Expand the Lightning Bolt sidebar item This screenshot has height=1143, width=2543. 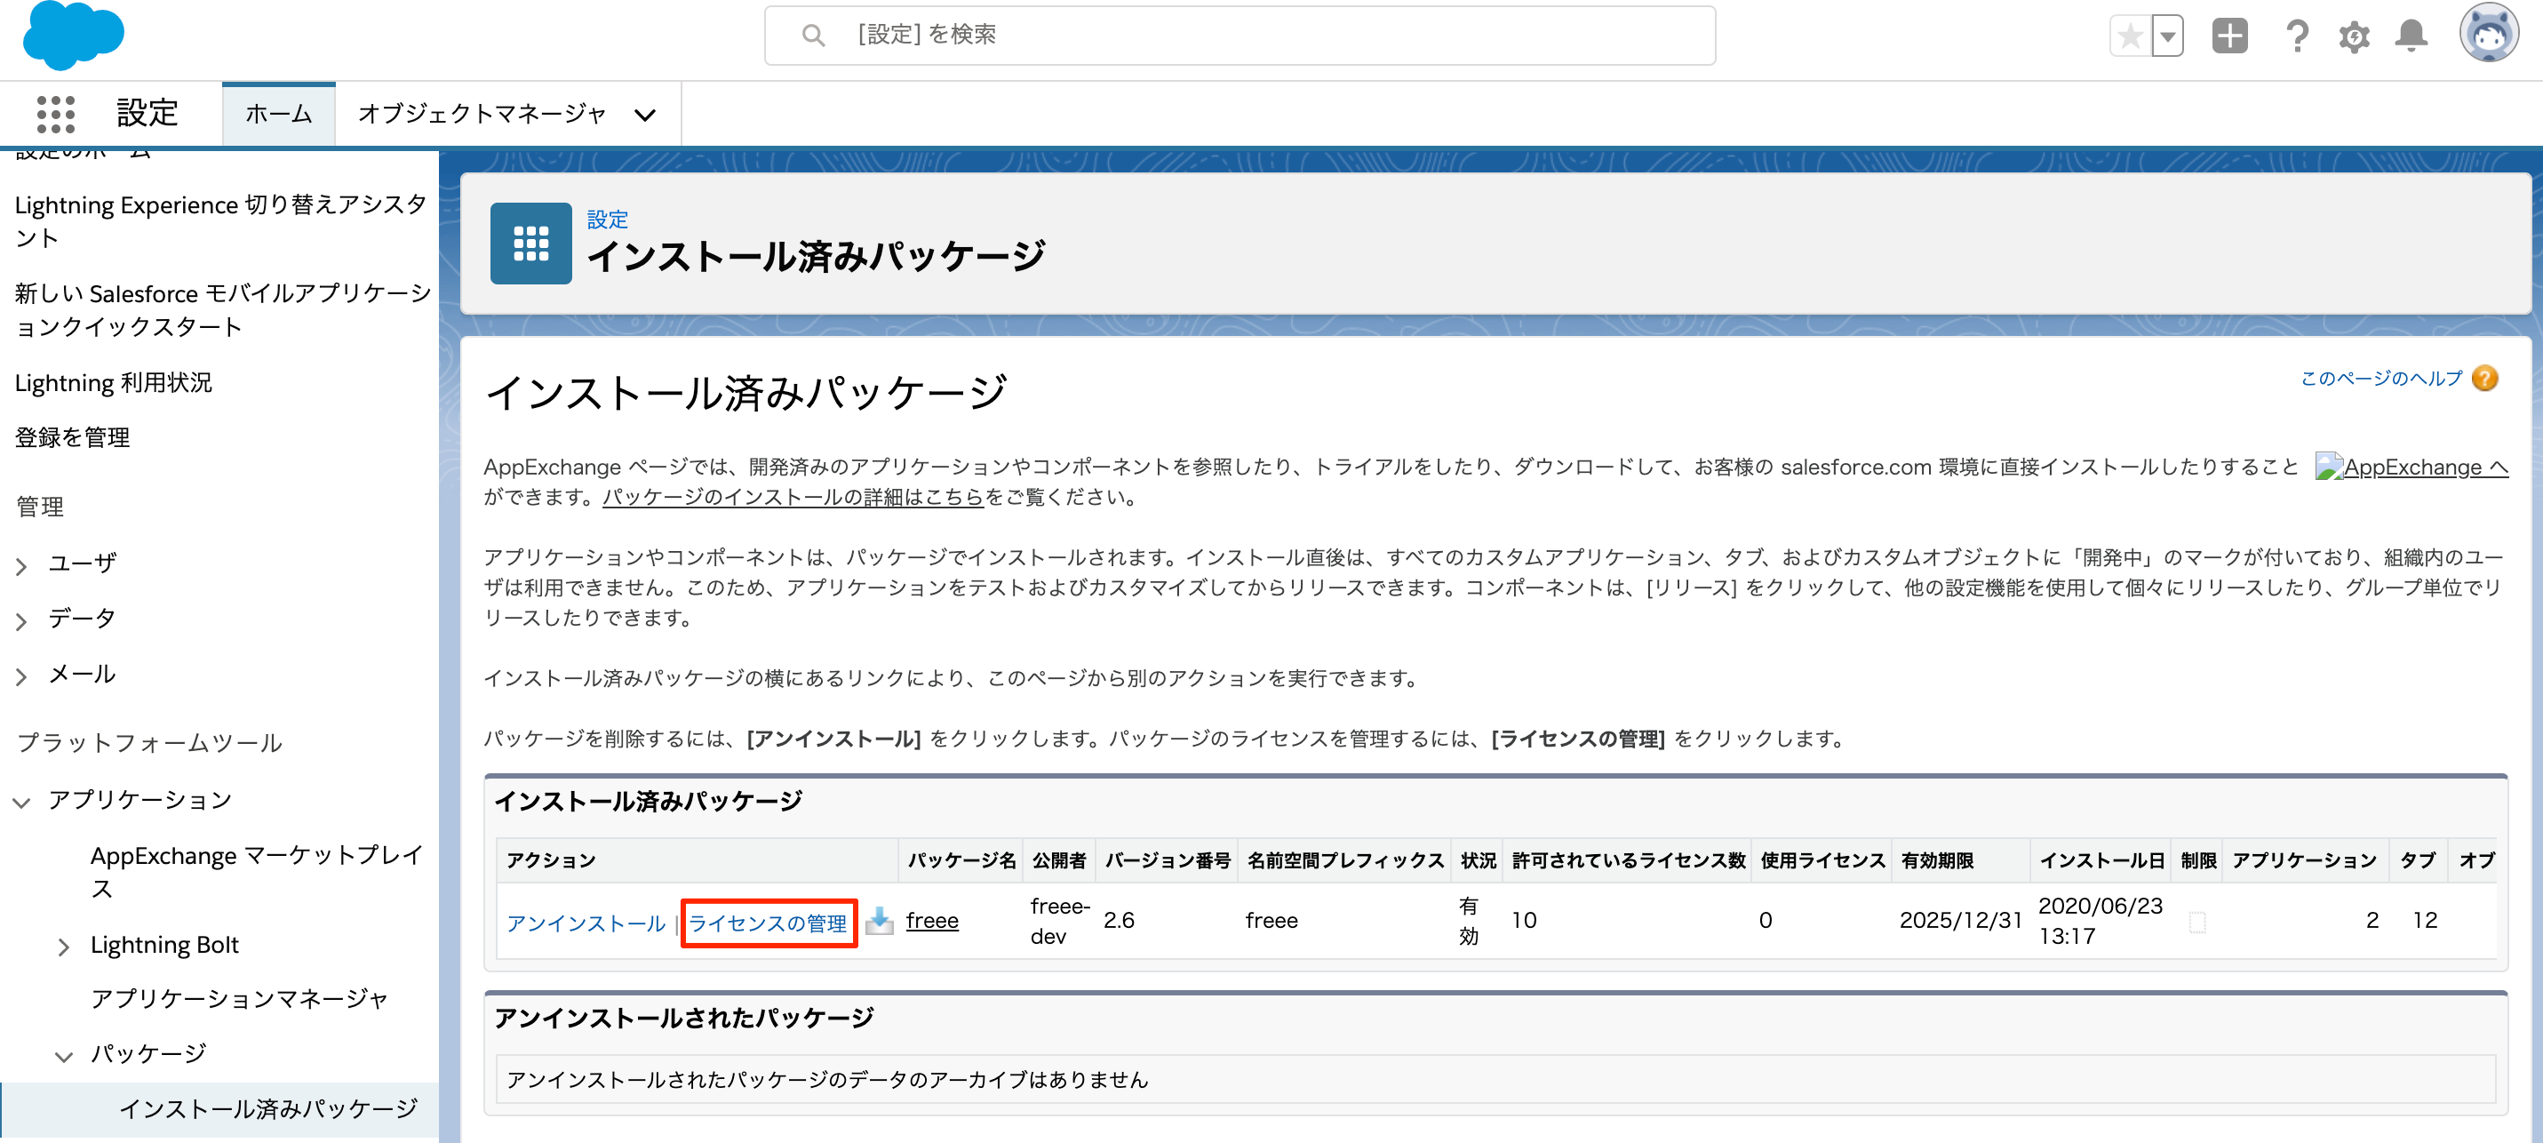point(63,947)
